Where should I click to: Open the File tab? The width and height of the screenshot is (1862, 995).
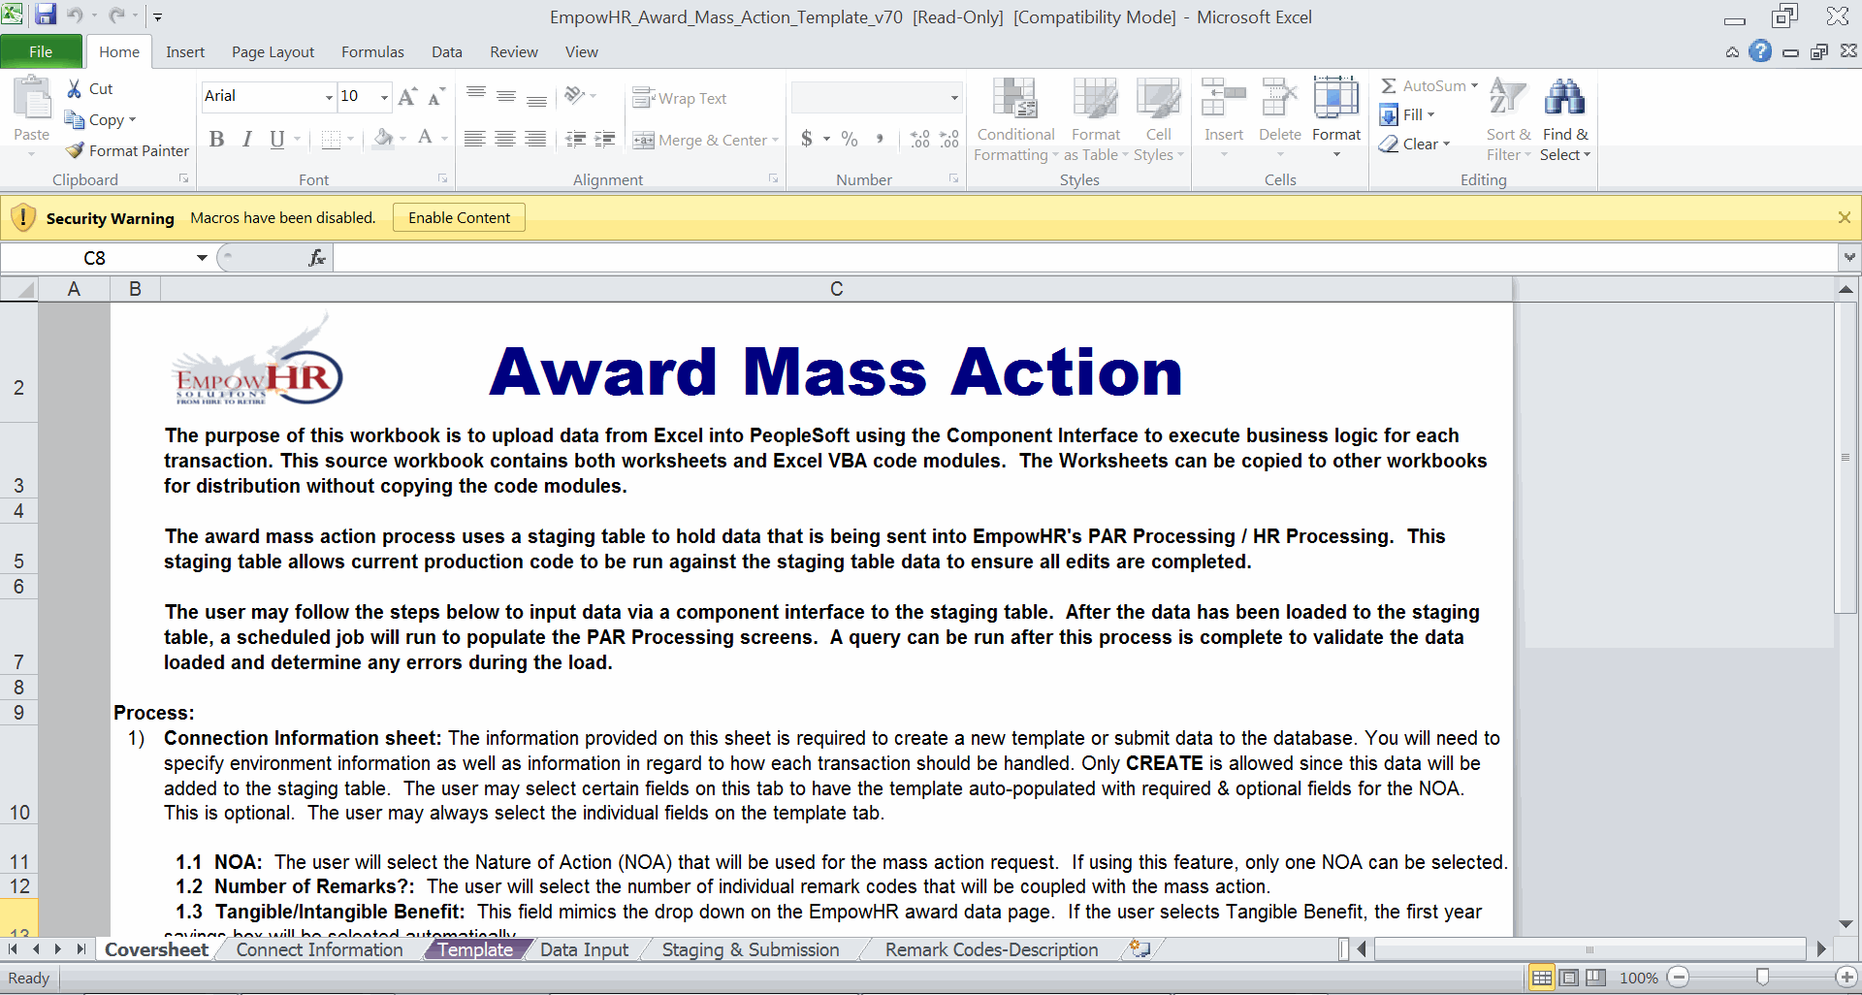point(41,51)
